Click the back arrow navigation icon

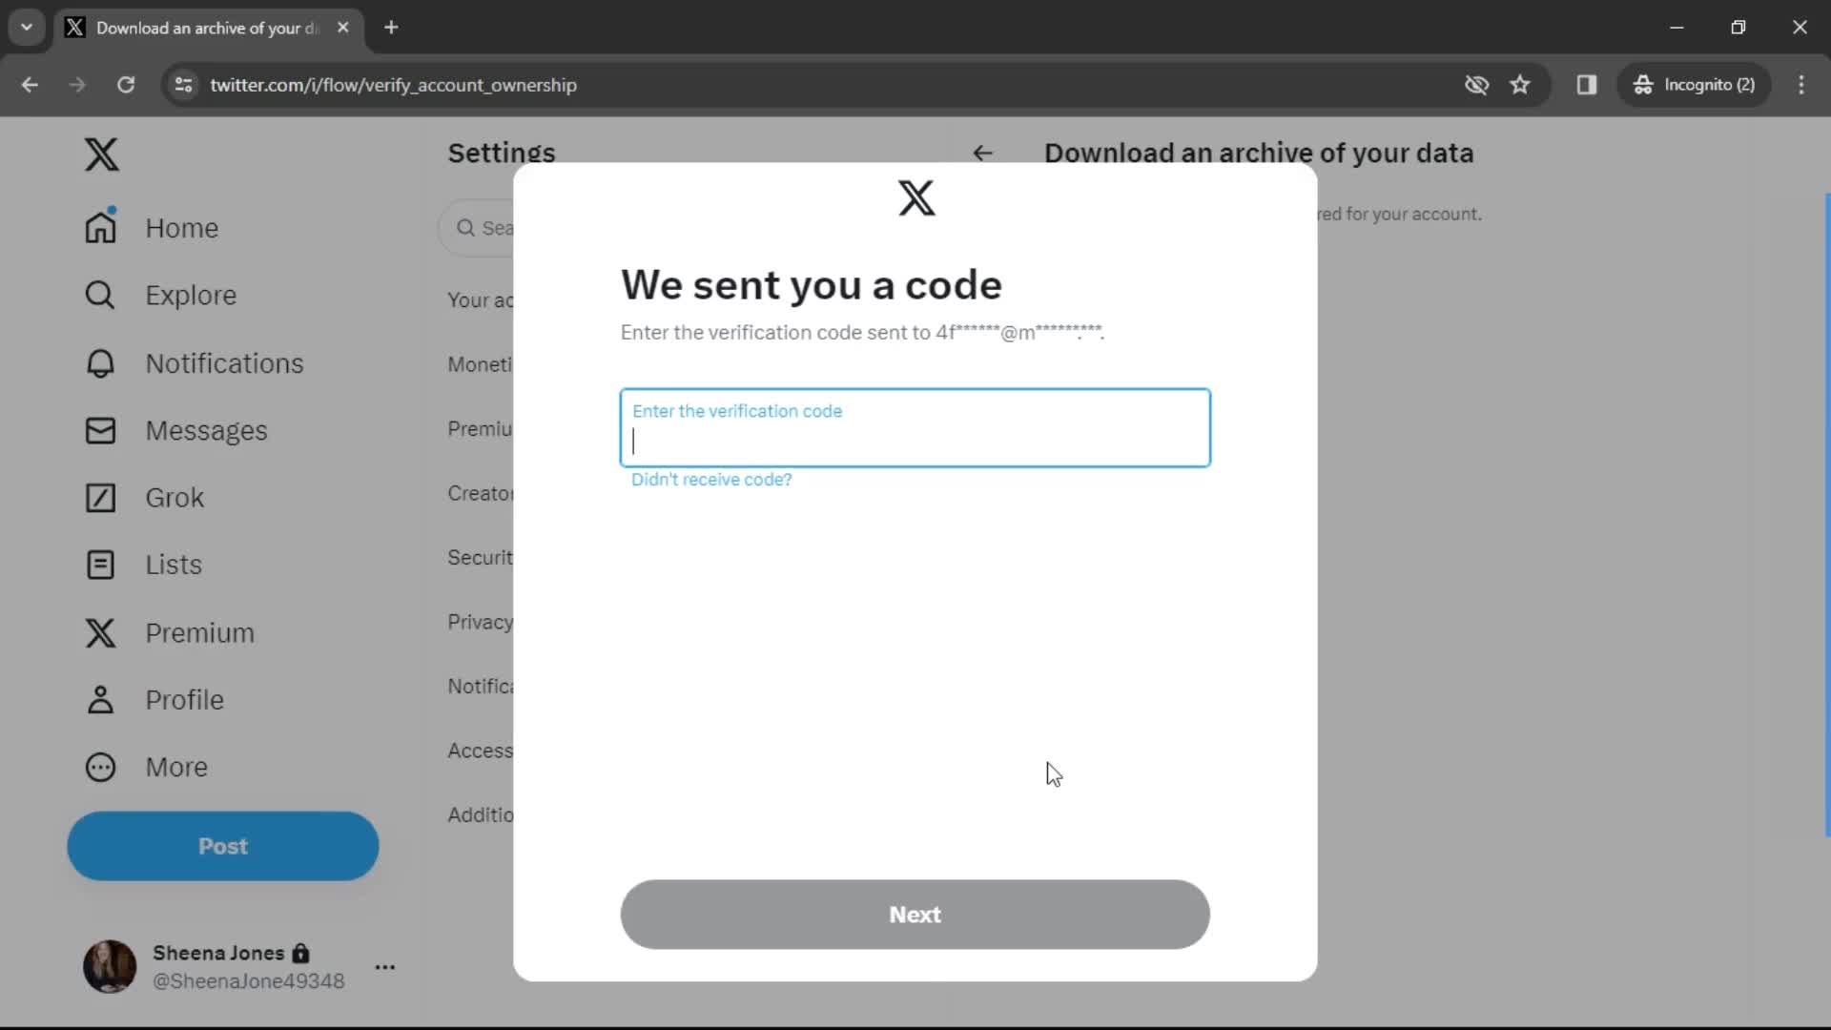(x=983, y=153)
